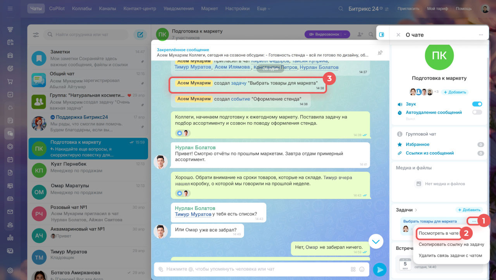496x280 pixels.
Task: Unpin the pinned message pin icon
Action: click(380, 53)
